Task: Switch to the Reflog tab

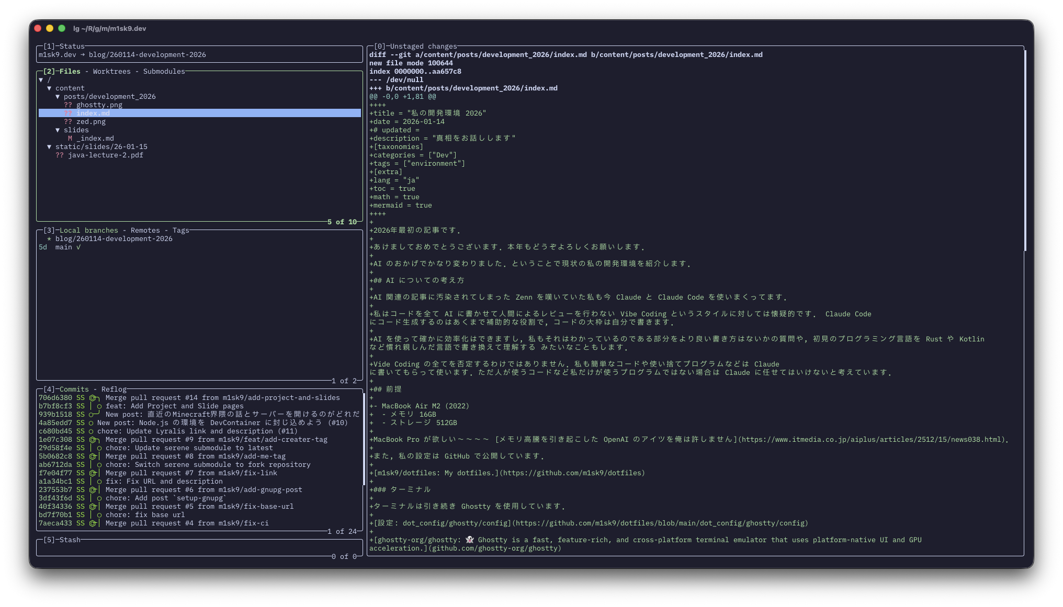Action: [x=114, y=390]
